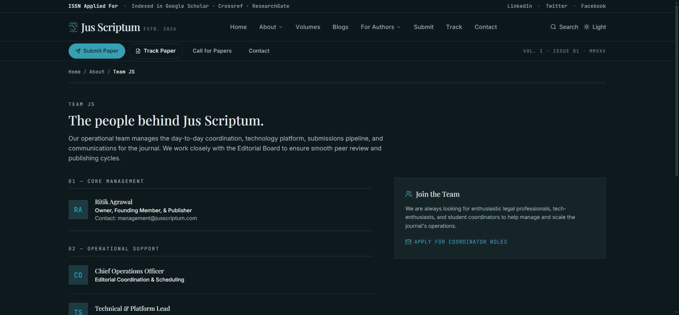Click the Jus Scriptum logo emblem
Image resolution: width=679 pixels, height=315 pixels.
pyautogui.click(x=73, y=27)
